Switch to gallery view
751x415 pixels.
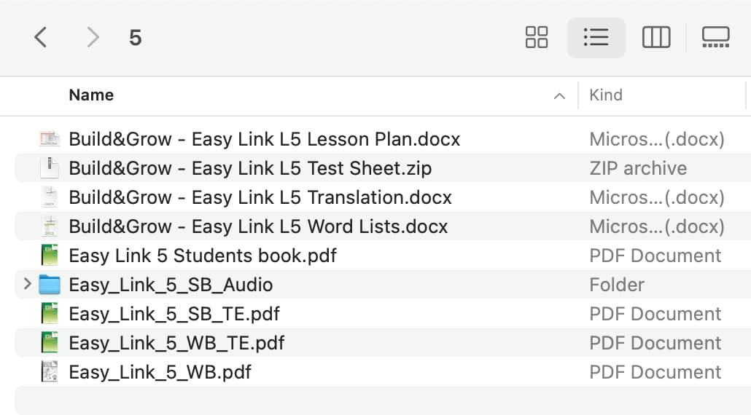(715, 37)
